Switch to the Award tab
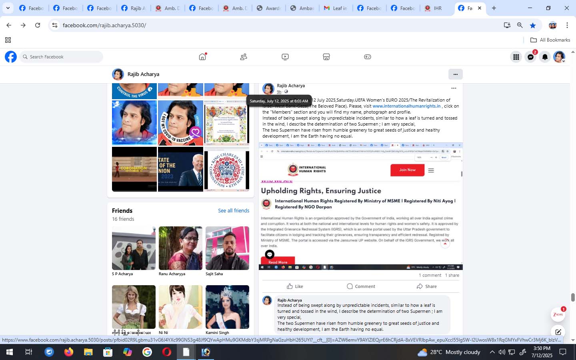The height and width of the screenshot is (360, 576). point(268,8)
